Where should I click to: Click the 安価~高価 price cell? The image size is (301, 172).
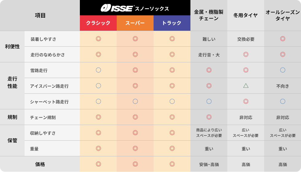(x=209, y=165)
